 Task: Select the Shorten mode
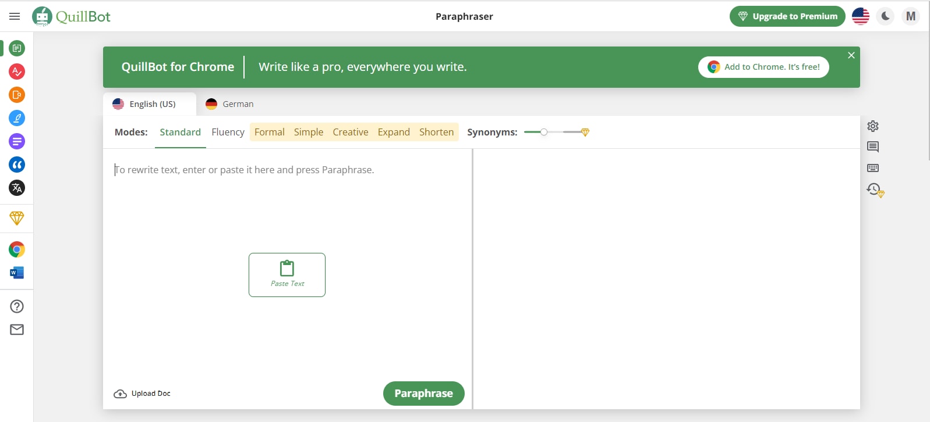[437, 133]
